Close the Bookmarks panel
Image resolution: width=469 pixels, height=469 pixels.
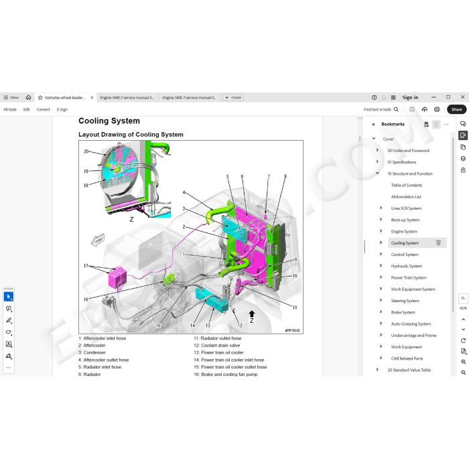pyautogui.click(x=373, y=125)
